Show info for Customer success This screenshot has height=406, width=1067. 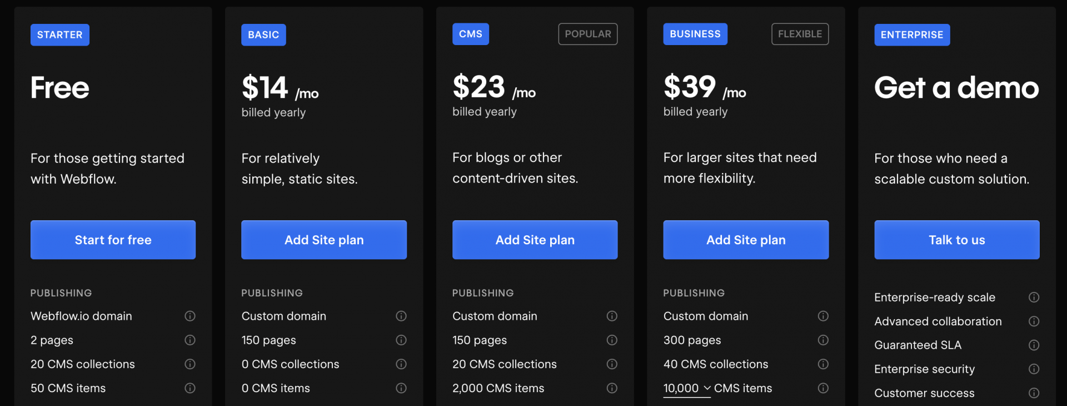pos(1034,393)
